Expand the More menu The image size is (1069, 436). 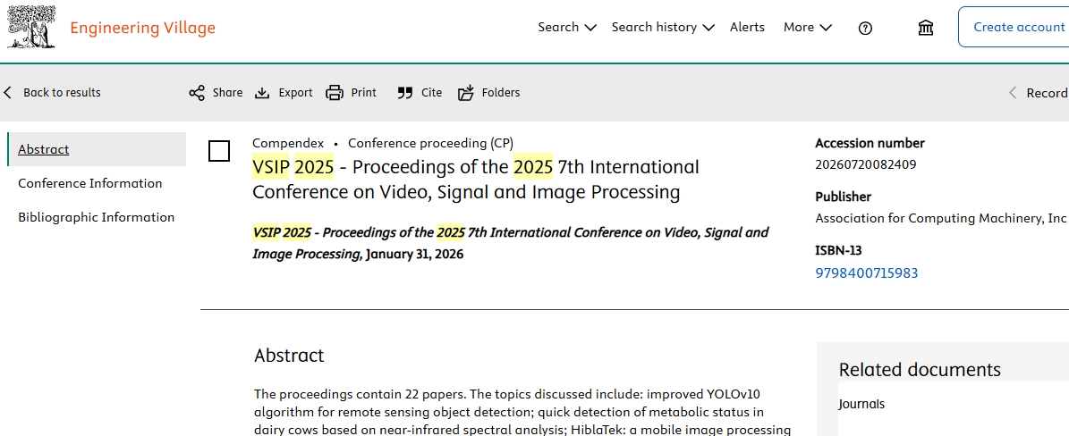(x=807, y=27)
